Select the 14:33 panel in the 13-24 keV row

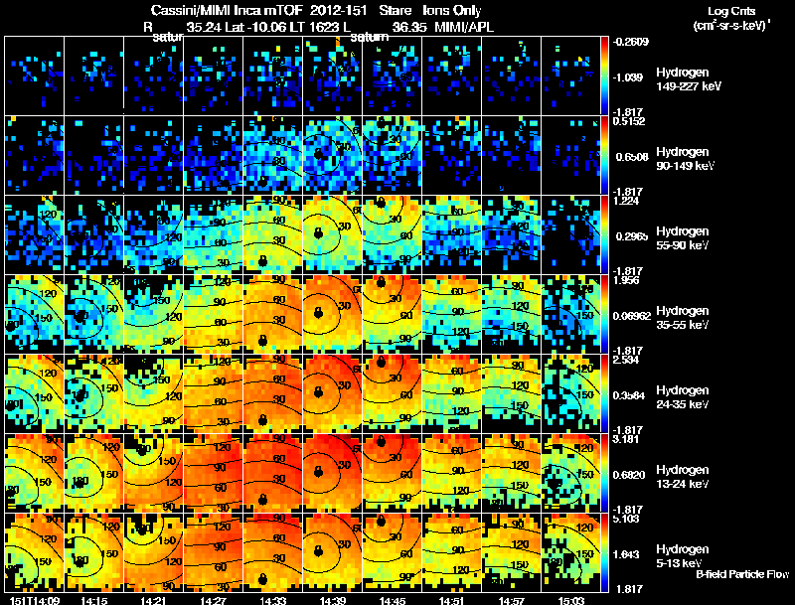pyautogui.click(x=272, y=474)
